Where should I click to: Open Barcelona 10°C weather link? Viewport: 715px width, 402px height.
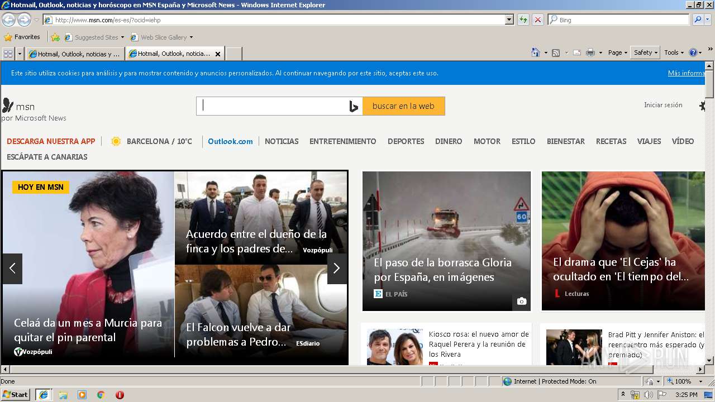151,141
